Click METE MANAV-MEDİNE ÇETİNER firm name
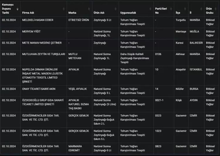 pos(42,43)
